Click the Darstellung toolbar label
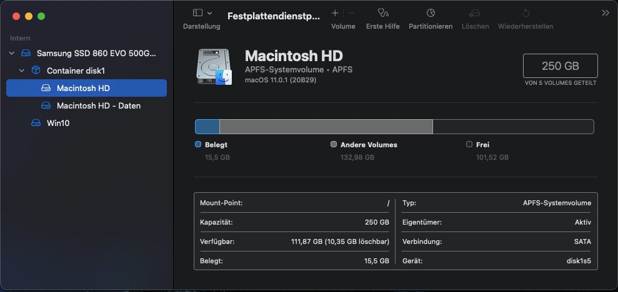 point(201,26)
